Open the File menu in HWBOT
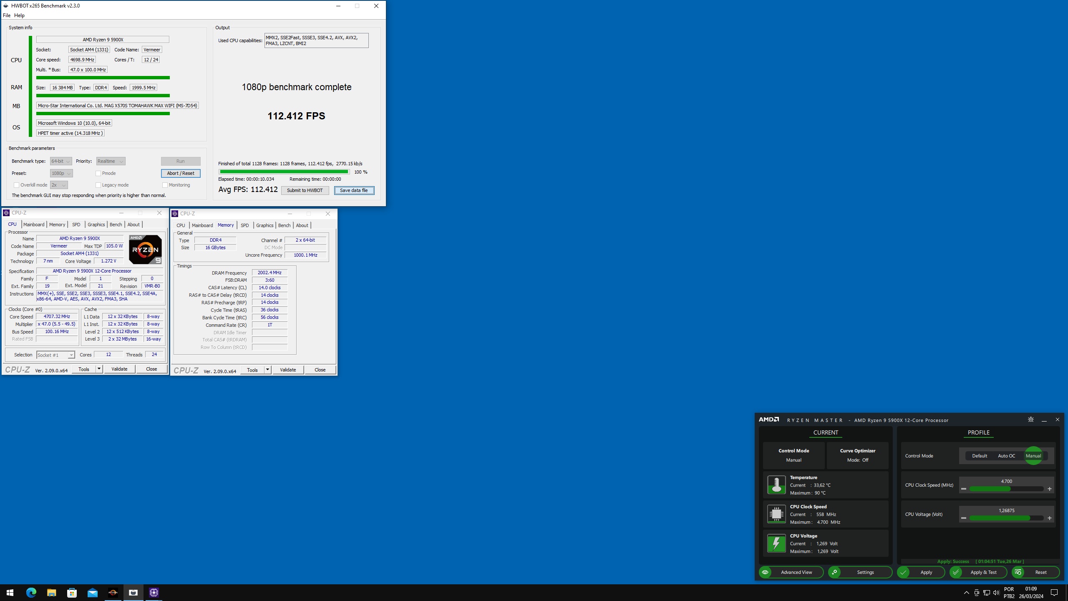The height and width of the screenshot is (601, 1068). (7, 15)
